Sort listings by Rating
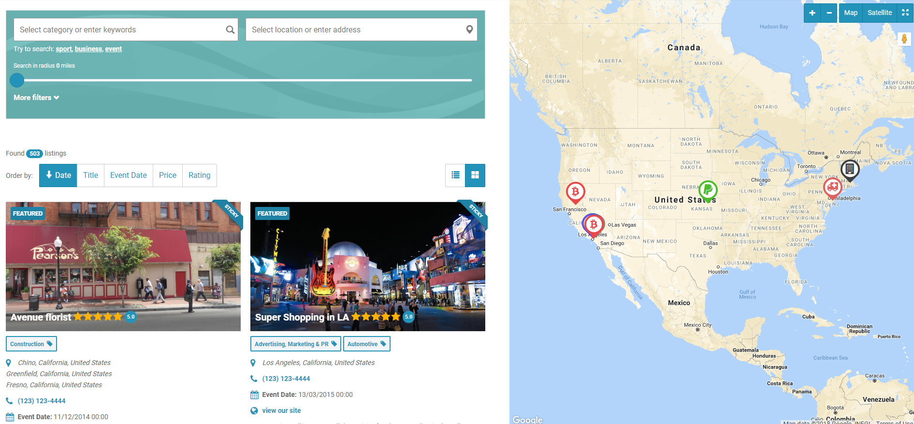Viewport: 914px width, 424px height. click(199, 175)
